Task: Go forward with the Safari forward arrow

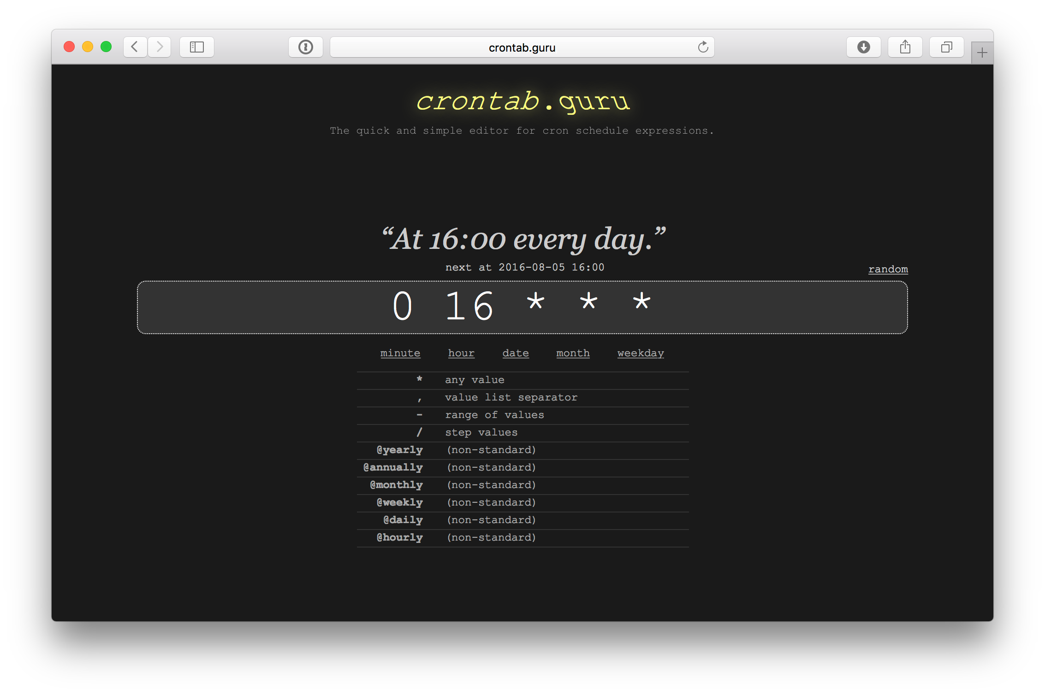Action: pos(160,47)
